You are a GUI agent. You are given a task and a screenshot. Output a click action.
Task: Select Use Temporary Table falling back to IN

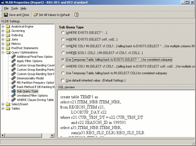click(x=63, y=73)
